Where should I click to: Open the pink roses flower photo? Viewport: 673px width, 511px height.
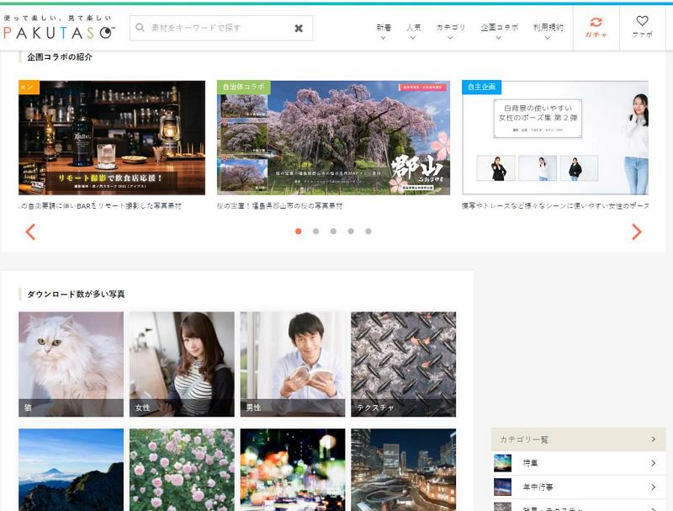pyautogui.click(x=182, y=470)
